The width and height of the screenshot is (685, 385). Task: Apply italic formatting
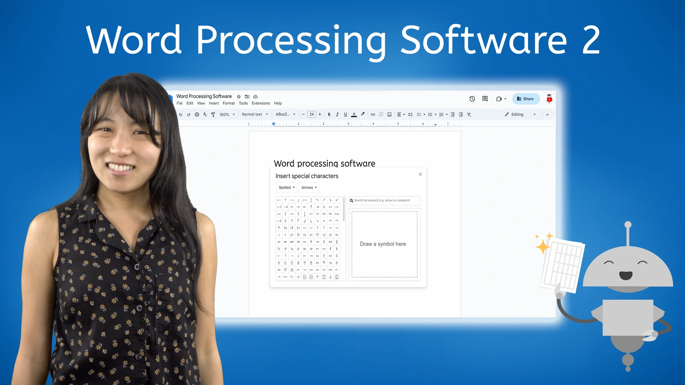(337, 114)
